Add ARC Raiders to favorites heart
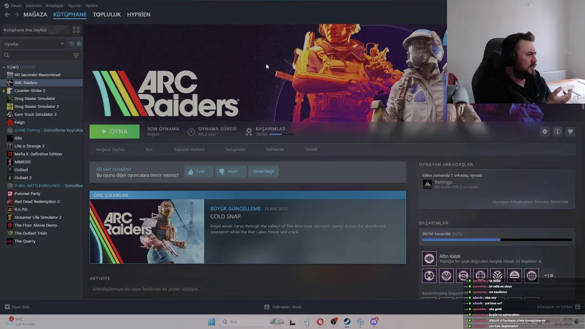The width and height of the screenshot is (585, 329). click(570, 132)
